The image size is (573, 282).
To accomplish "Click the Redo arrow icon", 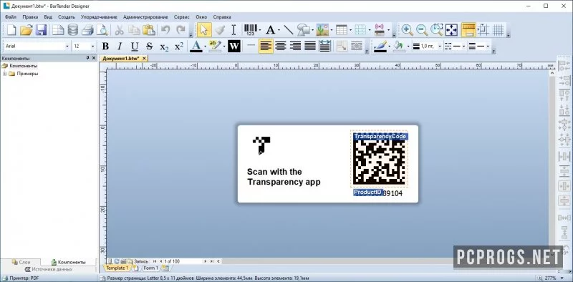I will coord(180,30).
